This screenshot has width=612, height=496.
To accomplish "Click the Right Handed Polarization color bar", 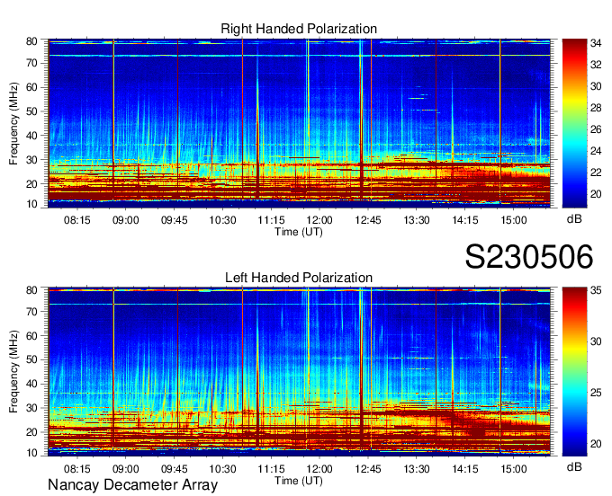I will click(x=574, y=123).
